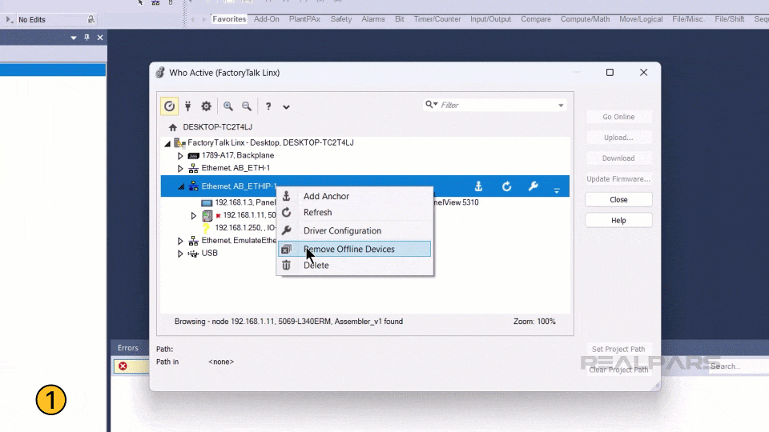
Task: Pin the left side panel with pushpin
Action: click(87, 38)
